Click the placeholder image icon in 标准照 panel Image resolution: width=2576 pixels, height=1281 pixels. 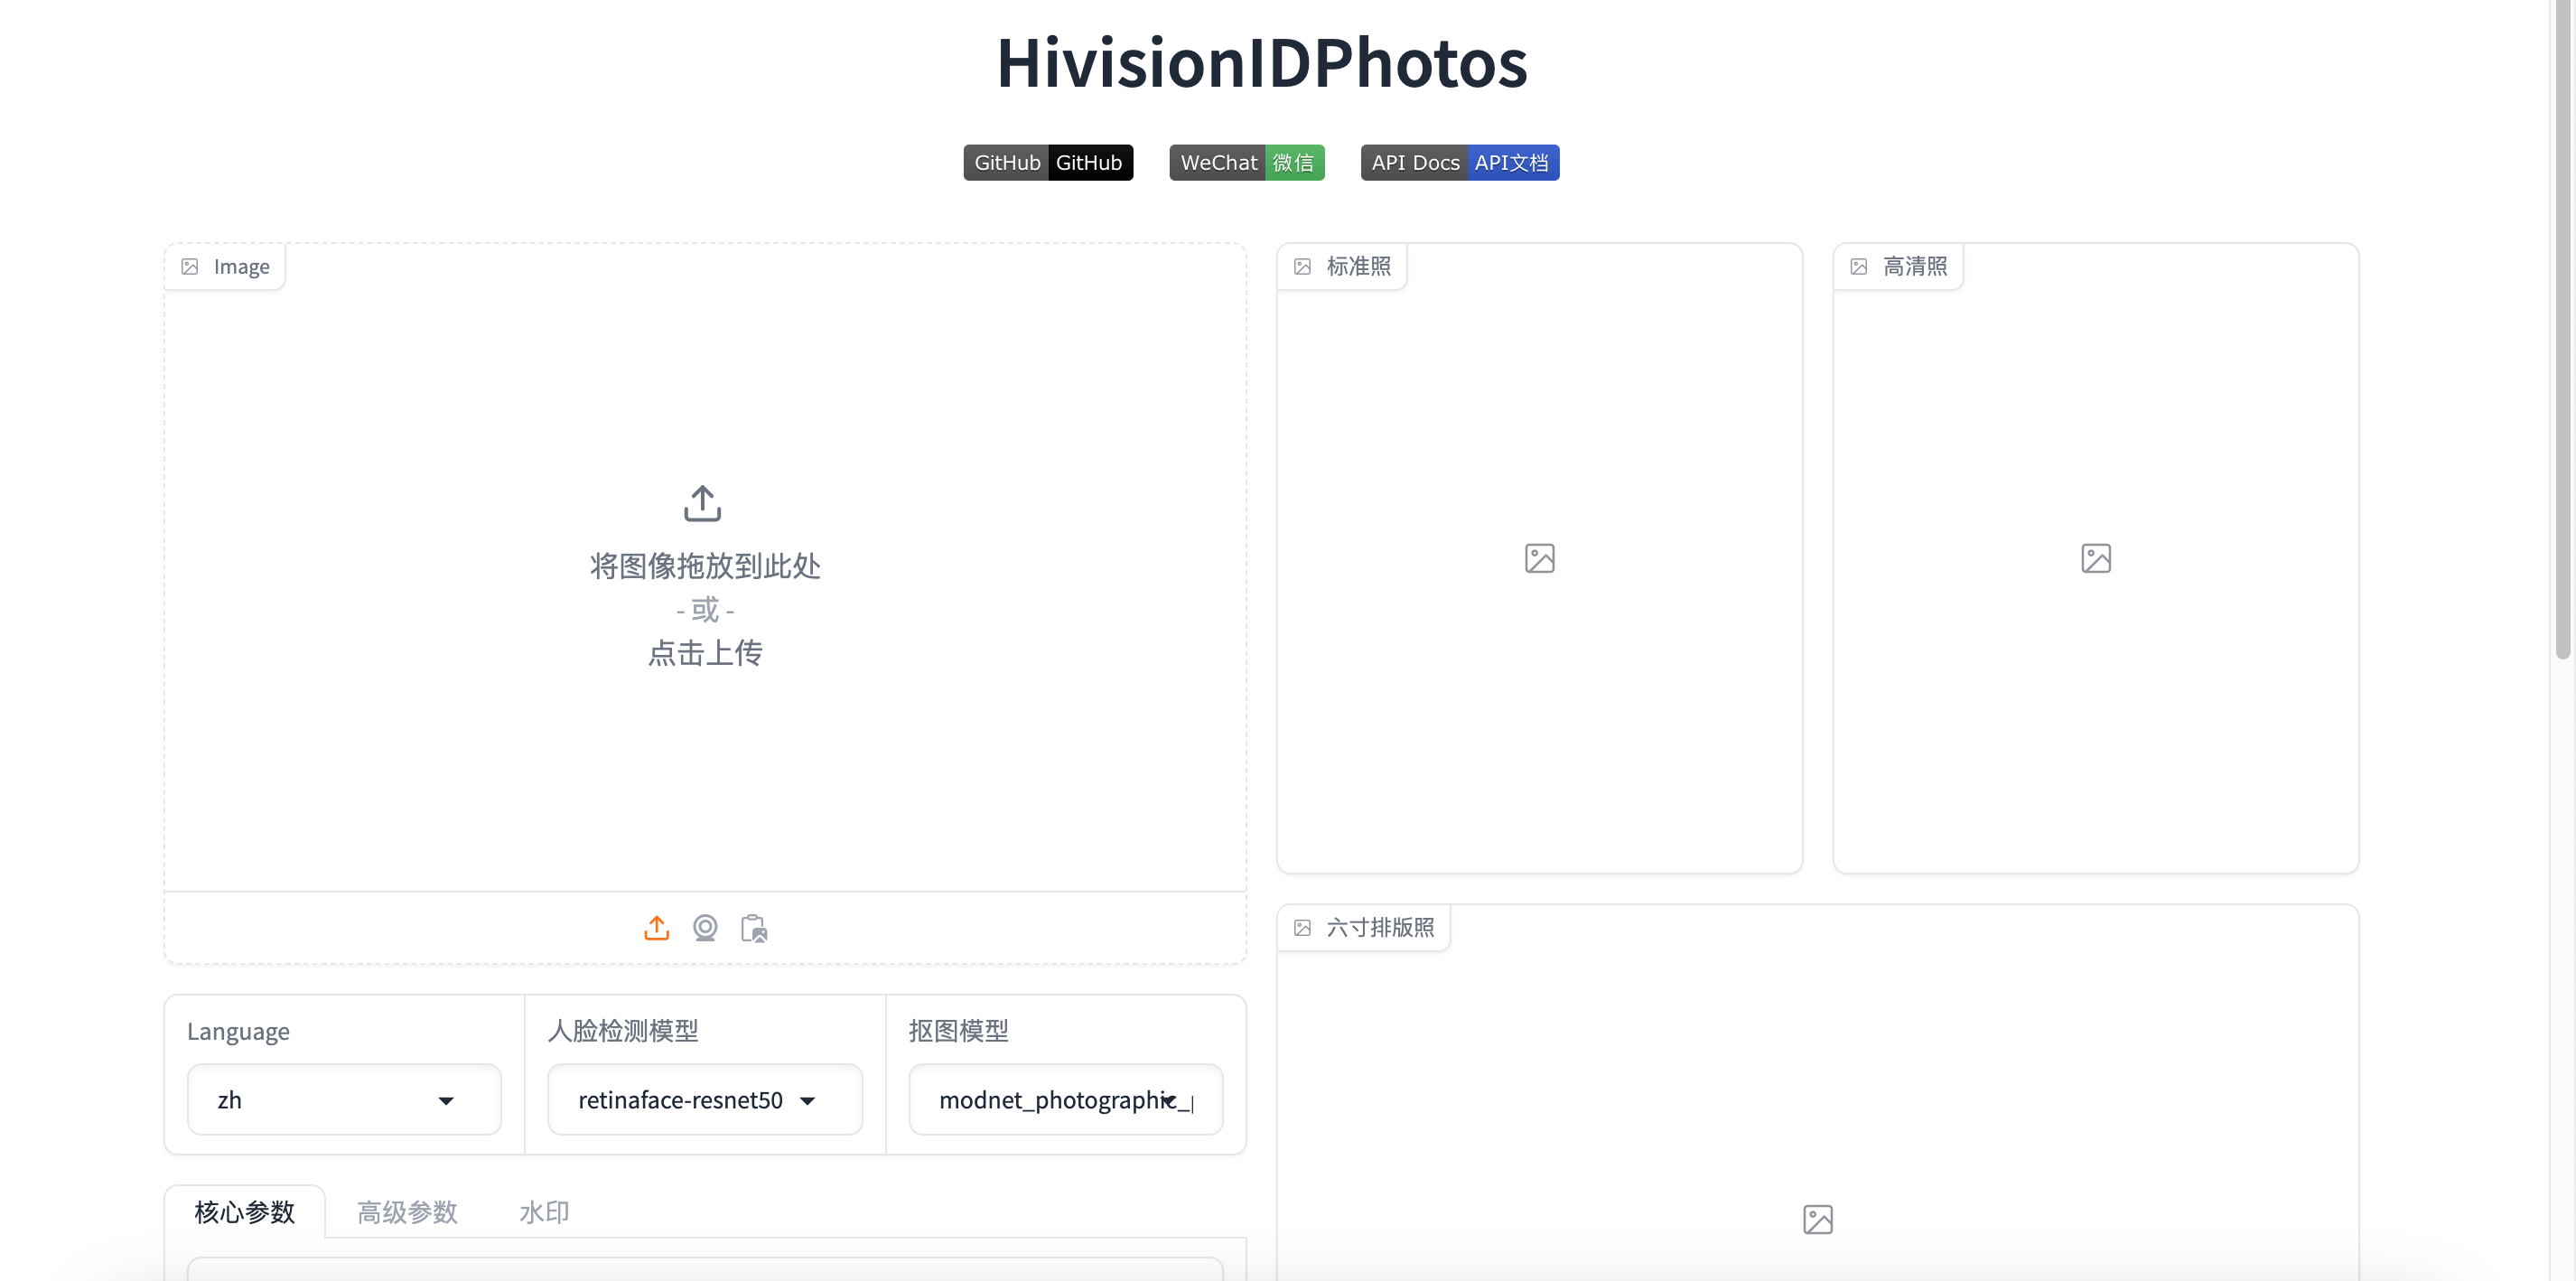[1540, 558]
